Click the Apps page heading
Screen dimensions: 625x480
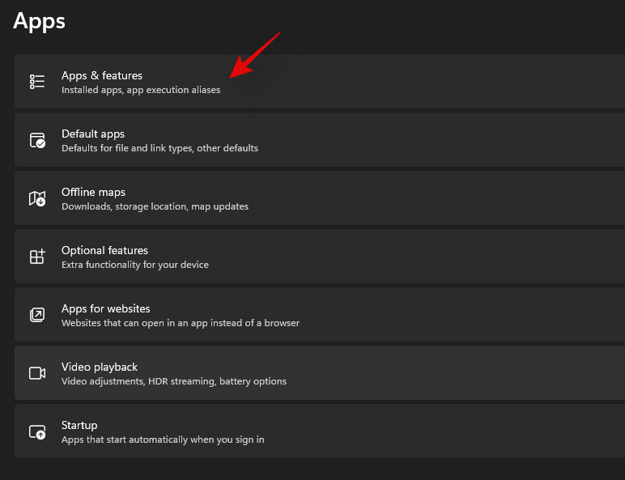coord(39,22)
